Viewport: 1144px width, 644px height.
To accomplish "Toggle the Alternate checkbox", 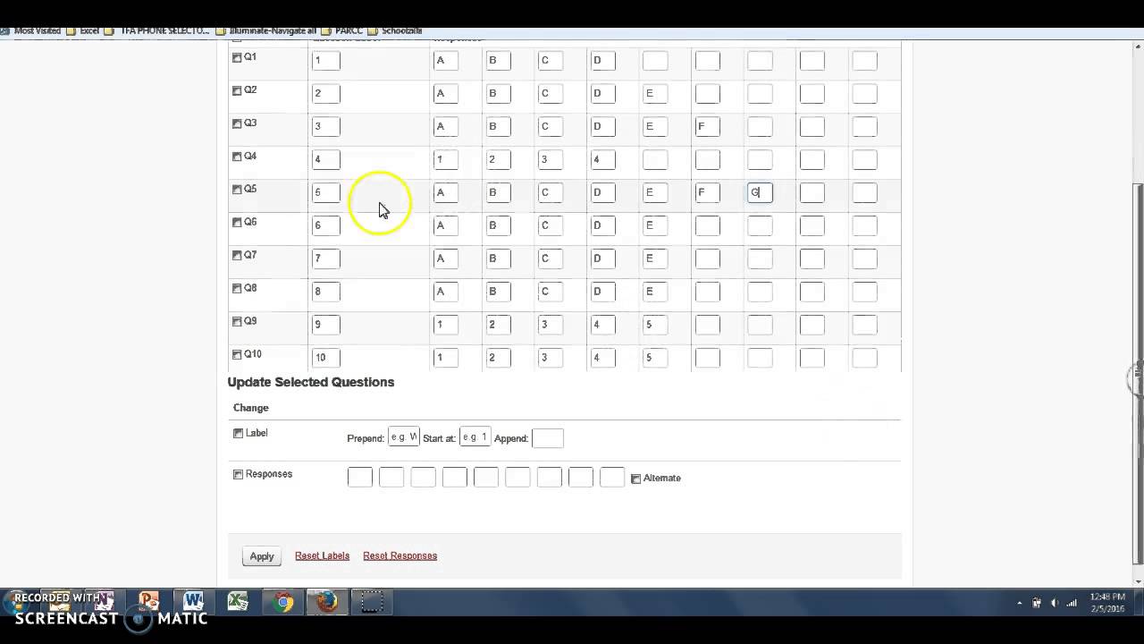I will point(635,479).
